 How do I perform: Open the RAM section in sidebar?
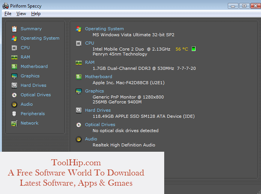(x=25, y=57)
